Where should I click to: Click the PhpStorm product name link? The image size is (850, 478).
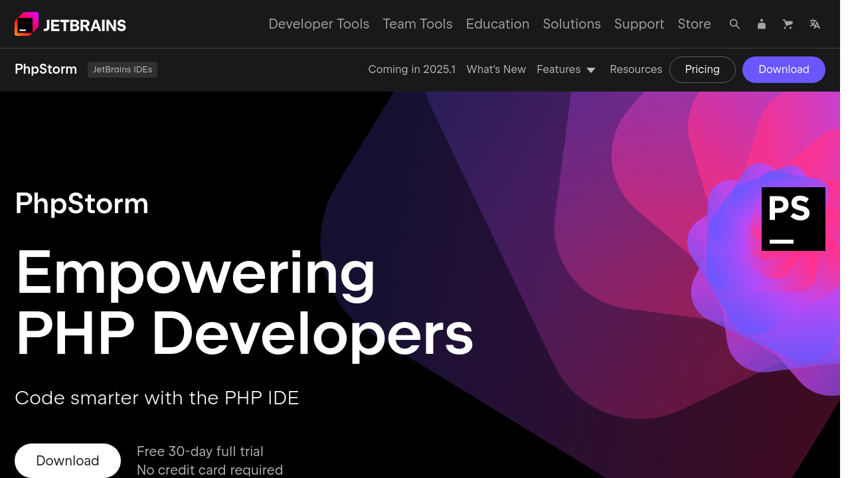(x=46, y=69)
